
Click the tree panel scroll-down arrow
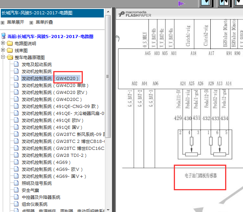[108, 210]
